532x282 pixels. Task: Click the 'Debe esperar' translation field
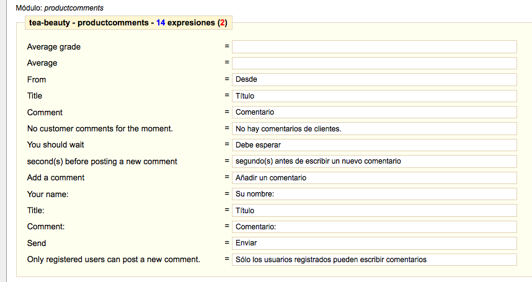(x=374, y=145)
